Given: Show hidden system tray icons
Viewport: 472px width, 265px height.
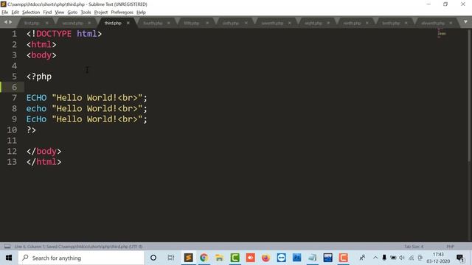Looking at the screenshot, I should 375,258.
